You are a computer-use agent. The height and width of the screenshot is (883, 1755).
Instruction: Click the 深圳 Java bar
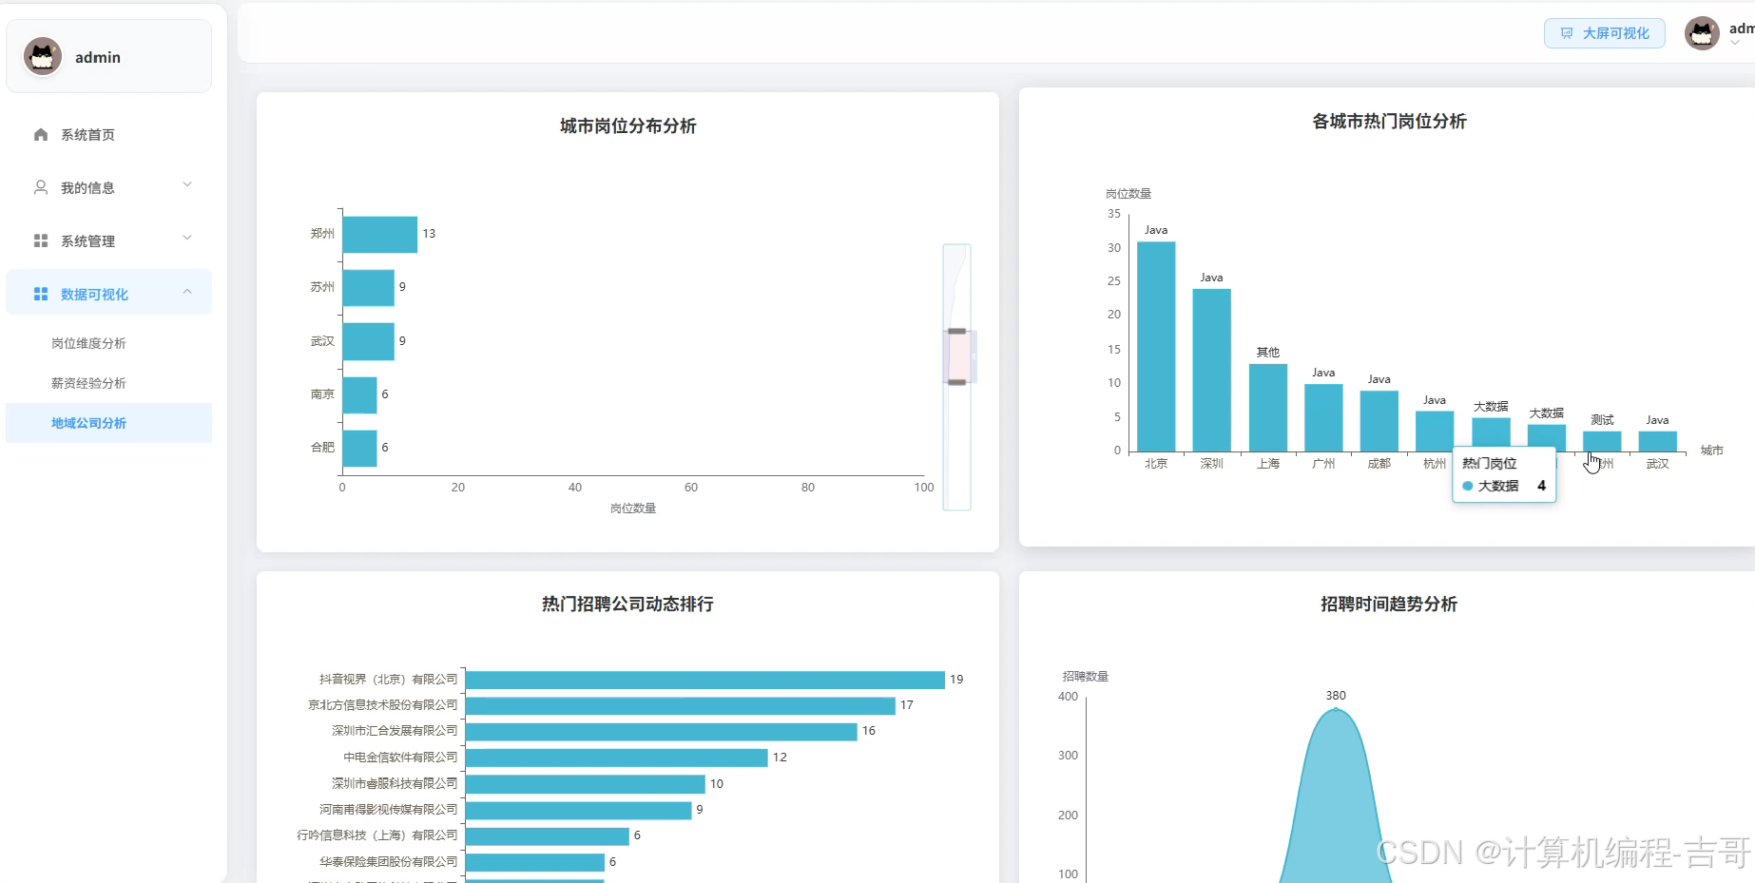pyautogui.click(x=1211, y=370)
